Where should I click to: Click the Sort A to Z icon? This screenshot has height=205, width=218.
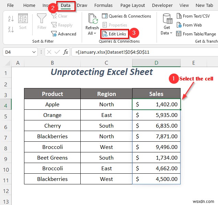point(11,19)
